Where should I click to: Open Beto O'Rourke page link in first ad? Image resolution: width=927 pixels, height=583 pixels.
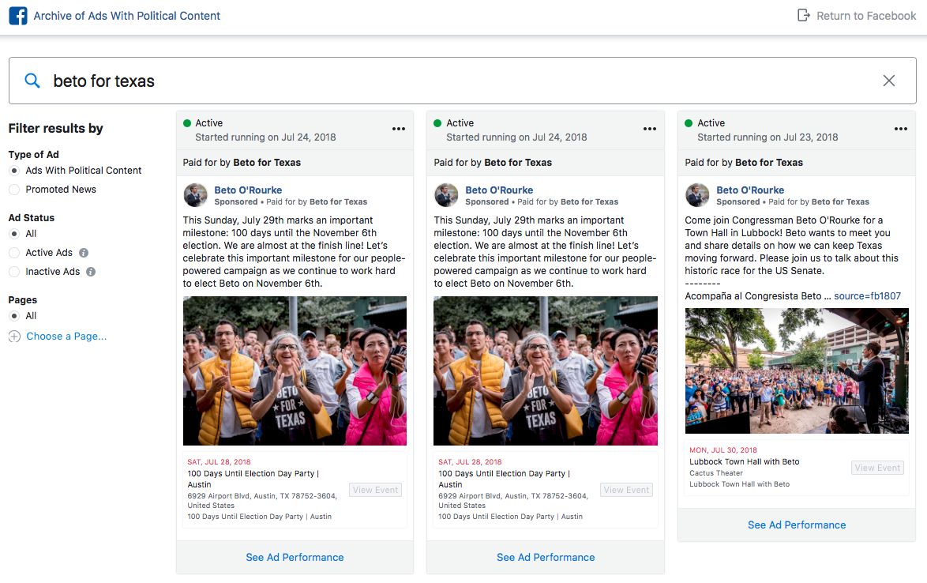248,190
